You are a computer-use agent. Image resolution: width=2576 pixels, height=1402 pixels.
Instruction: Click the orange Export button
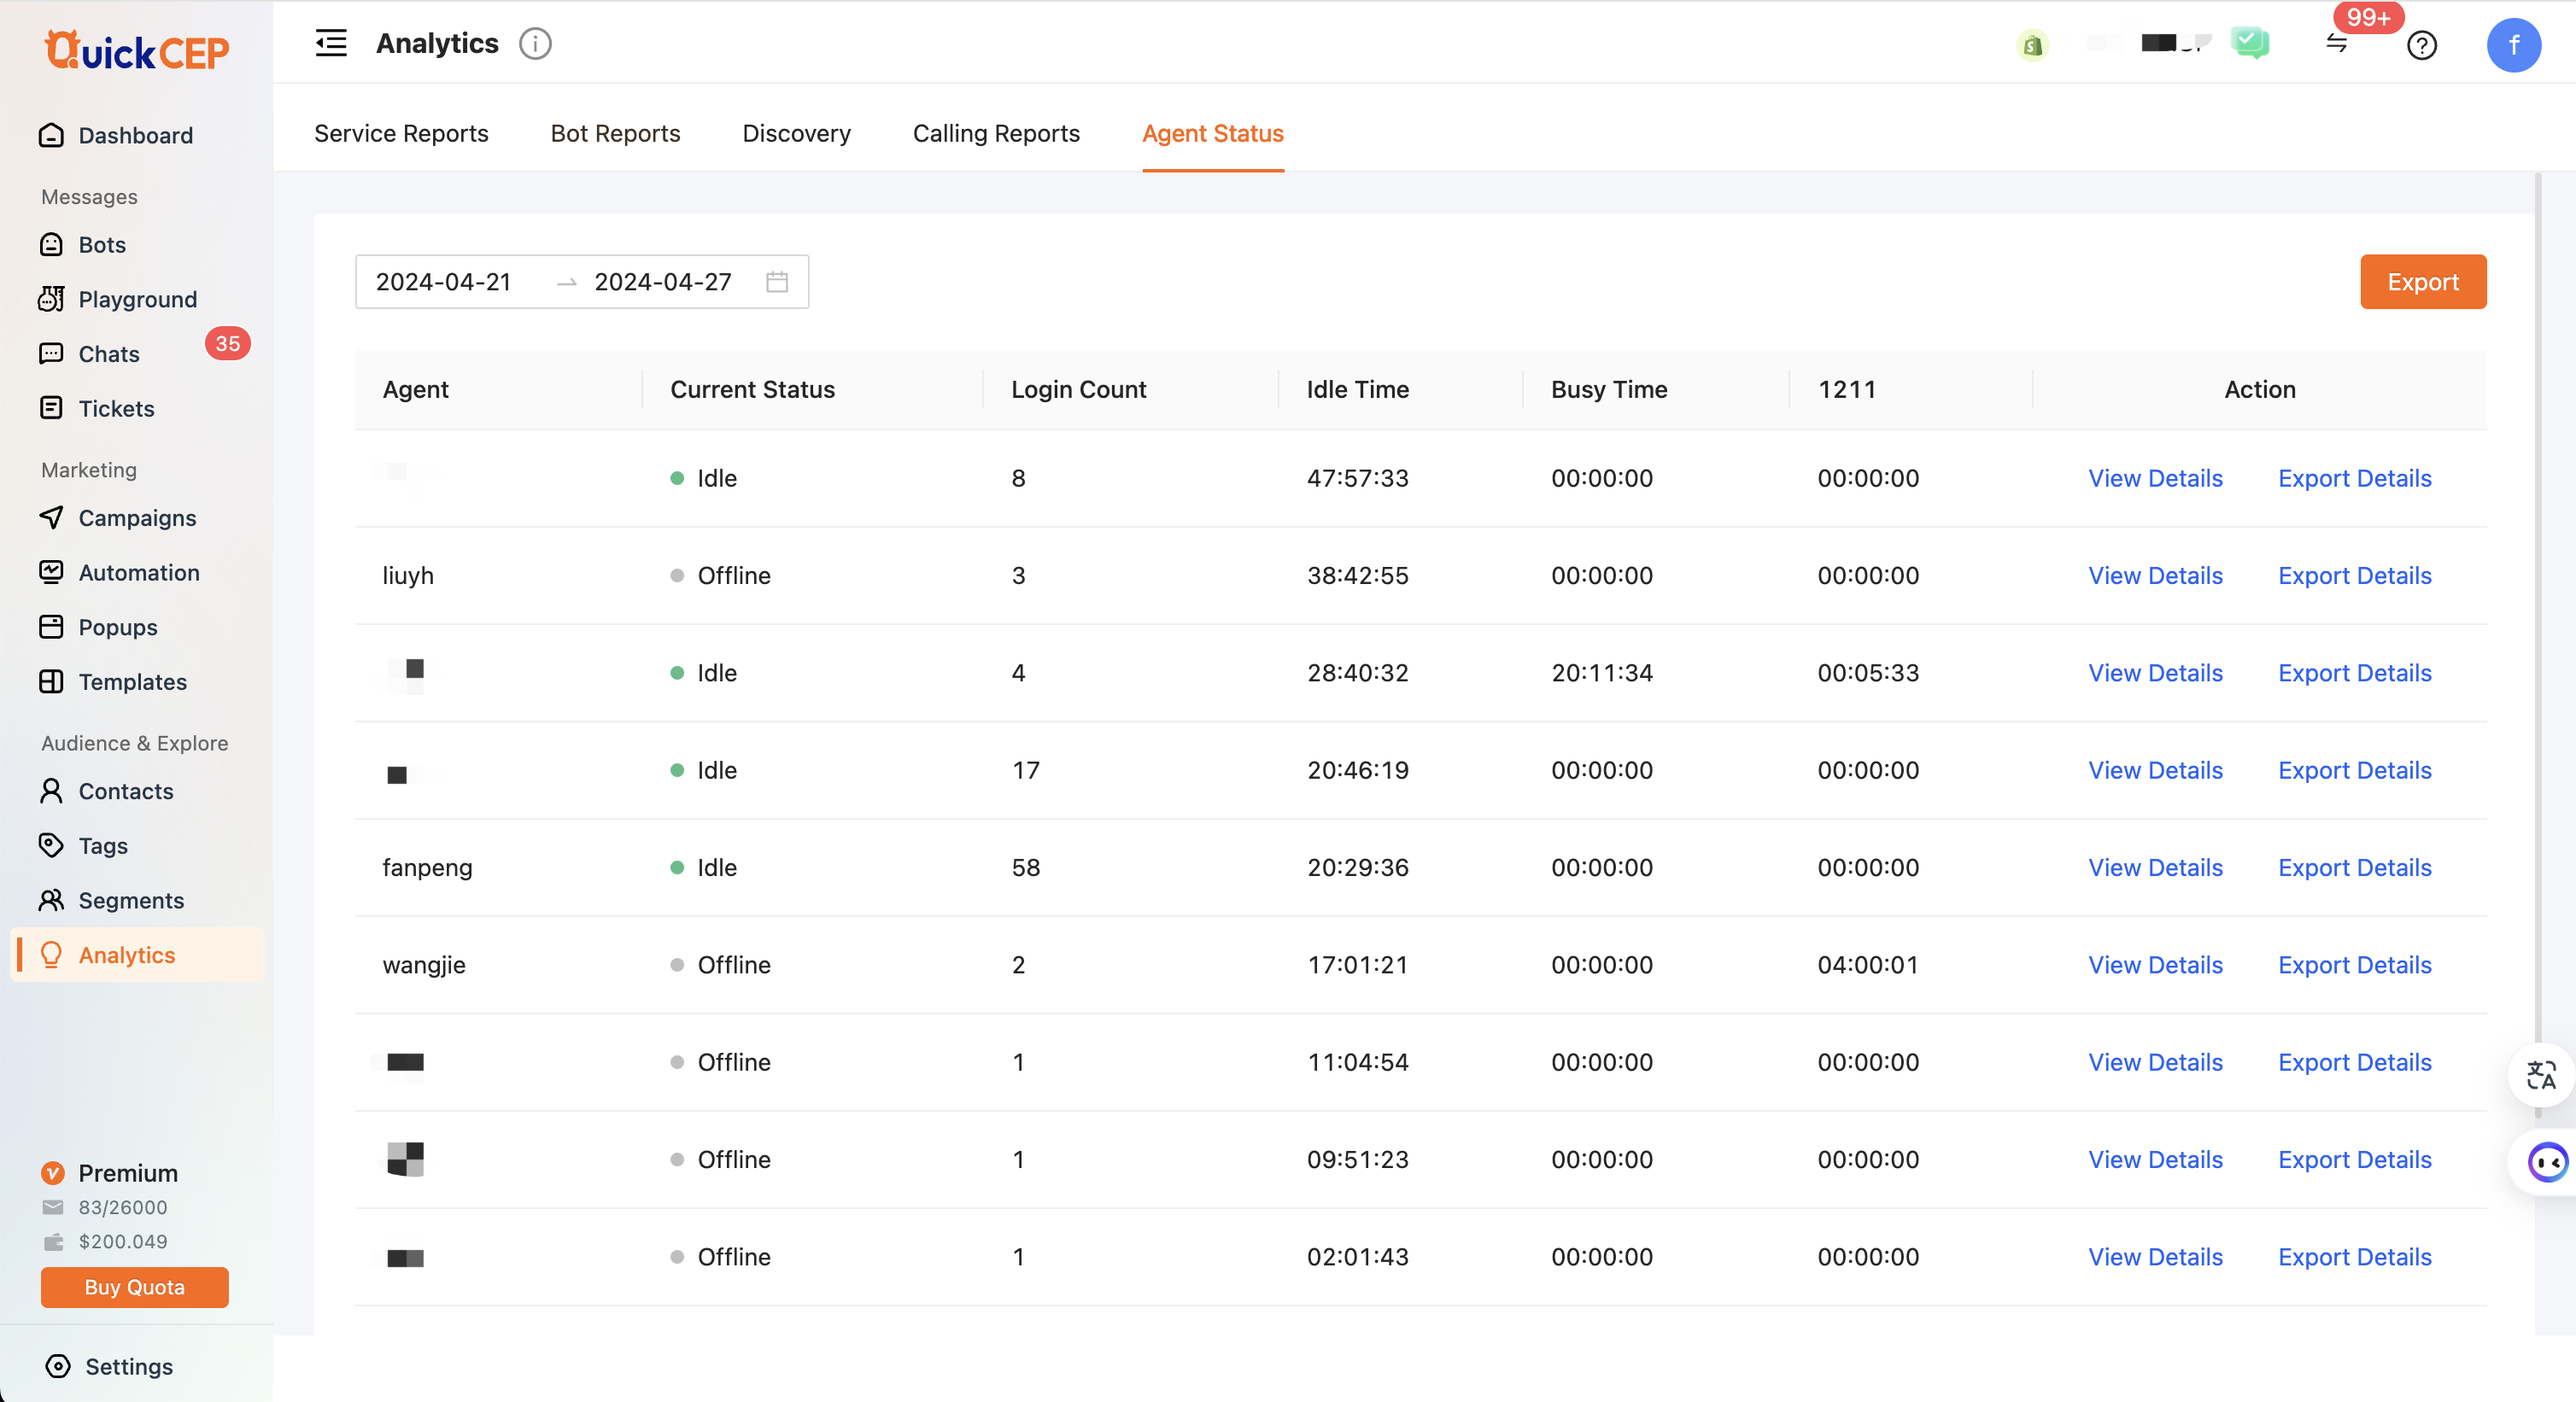tap(2423, 282)
